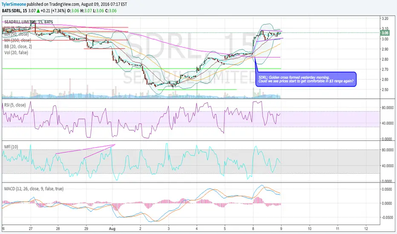Screen dimensions: 397x234
Task: Select the BB (20, close, 2) legend
Action: 18,46
